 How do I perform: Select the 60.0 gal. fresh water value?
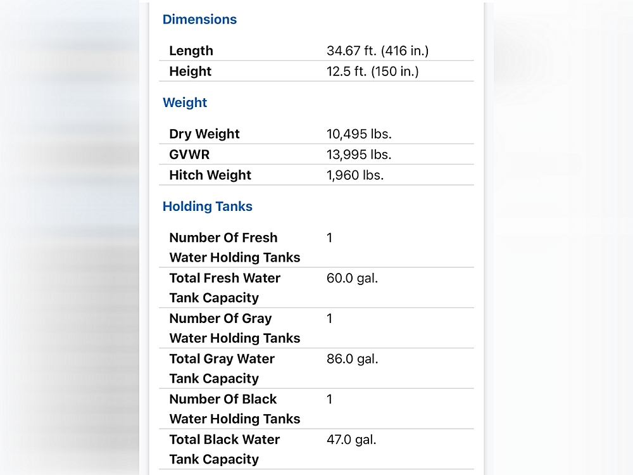(x=352, y=278)
